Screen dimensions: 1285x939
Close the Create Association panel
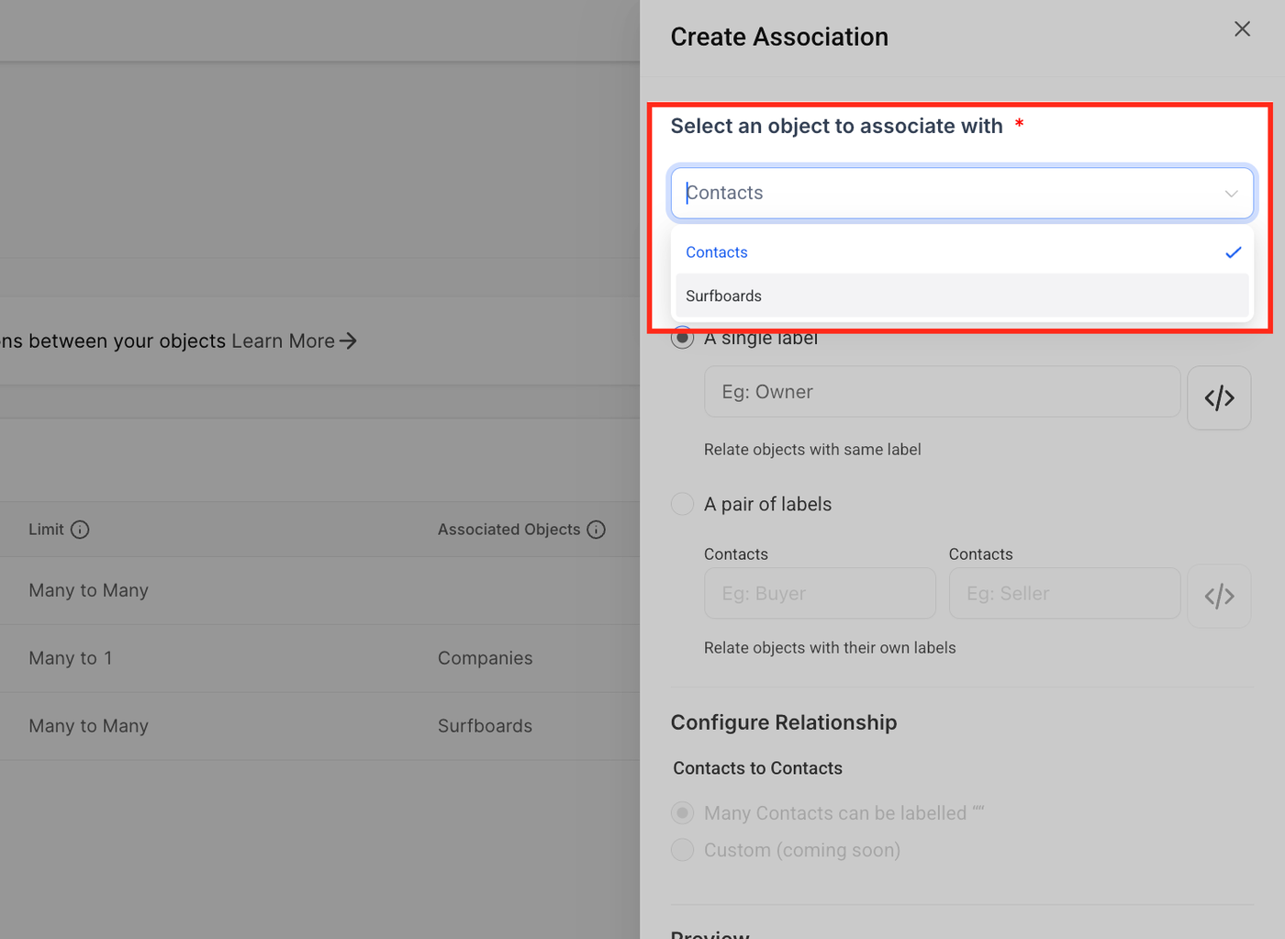click(1242, 29)
